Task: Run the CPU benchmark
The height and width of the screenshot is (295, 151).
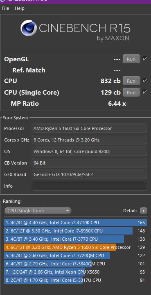Action: [131, 81]
